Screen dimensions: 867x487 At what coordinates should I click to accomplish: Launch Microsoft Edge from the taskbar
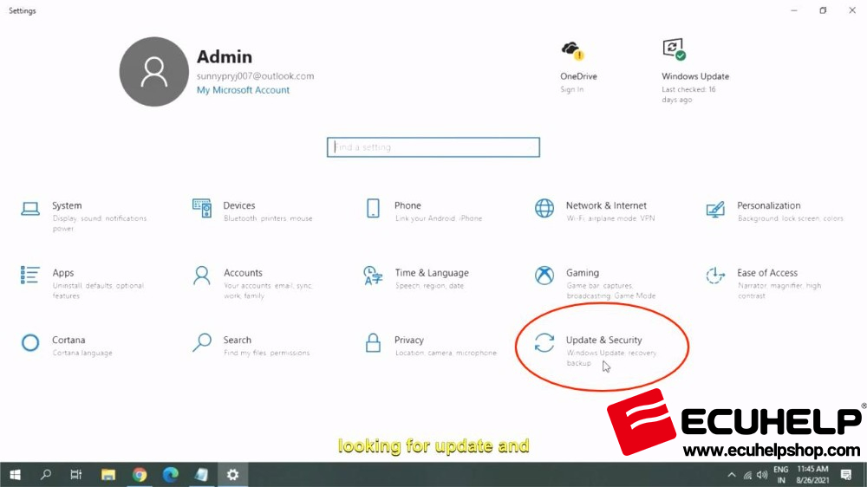click(170, 474)
